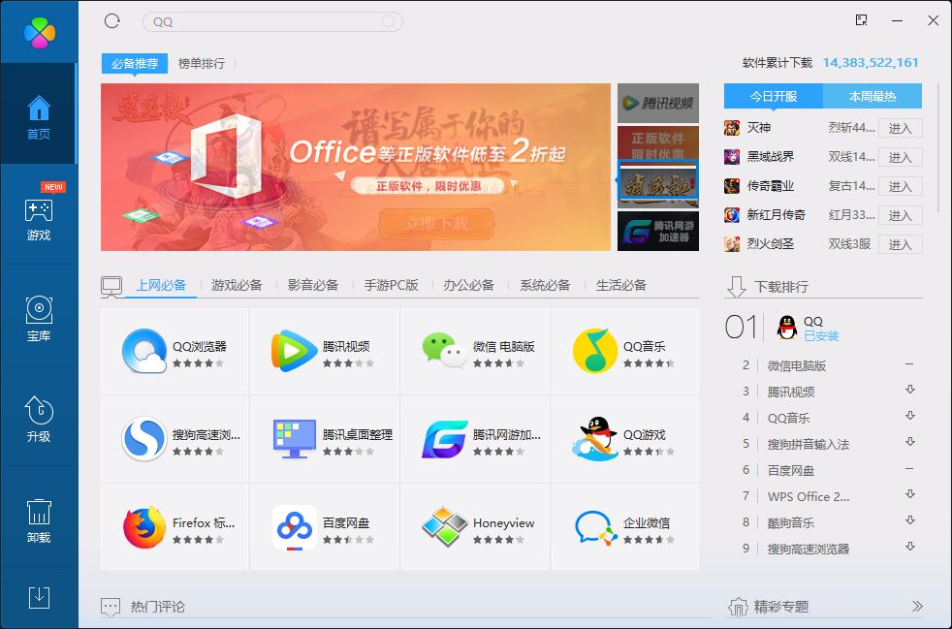Click the search magnifier icon
Screen dimensions: 952x629
388,22
